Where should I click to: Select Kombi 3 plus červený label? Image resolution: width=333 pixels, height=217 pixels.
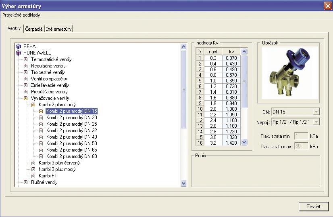tap(59, 163)
